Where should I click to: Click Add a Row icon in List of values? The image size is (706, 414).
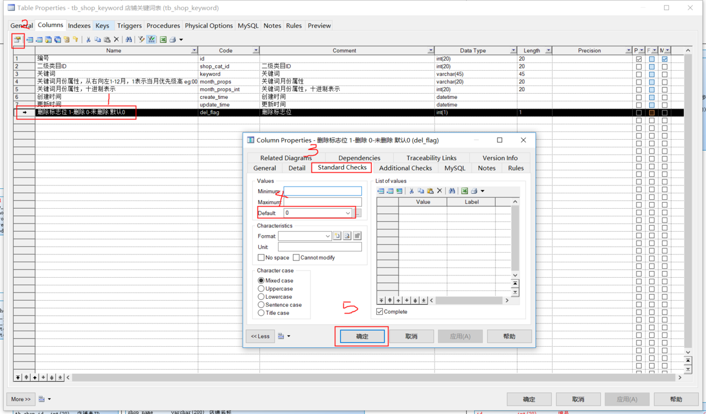[390, 191]
